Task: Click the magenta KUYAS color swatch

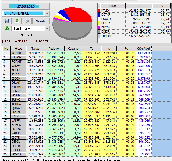Action: point(99,27)
